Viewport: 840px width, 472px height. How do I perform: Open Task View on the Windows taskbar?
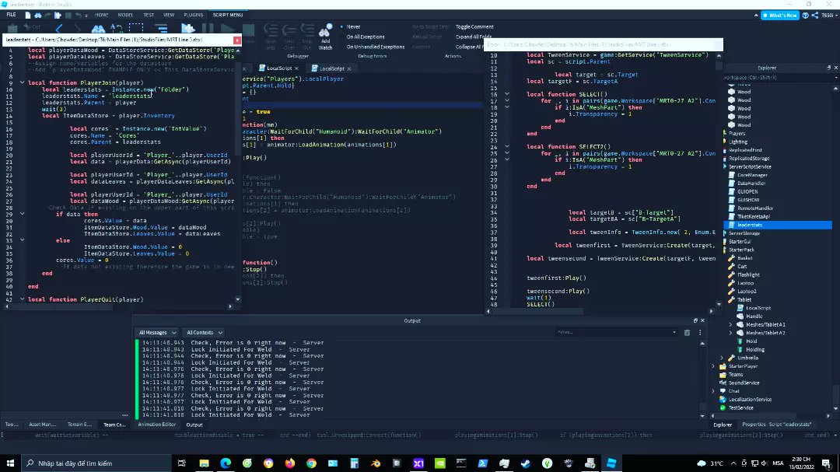point(181,463)
